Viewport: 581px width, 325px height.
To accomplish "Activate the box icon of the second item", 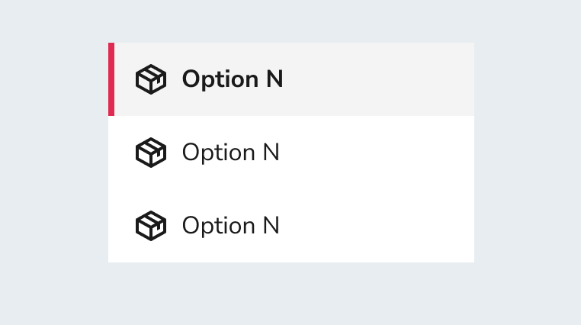I will [x=151, y=153].
